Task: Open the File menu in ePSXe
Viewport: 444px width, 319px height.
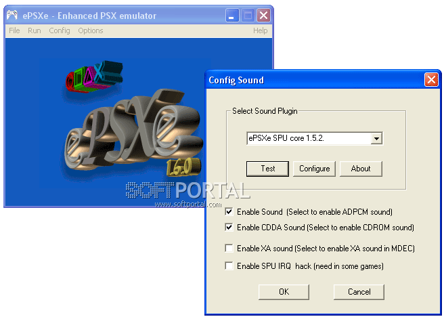Action: [x=14, y=30]
